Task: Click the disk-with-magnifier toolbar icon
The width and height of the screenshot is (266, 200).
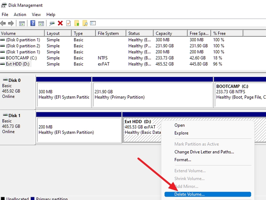Action: point(52,24)
